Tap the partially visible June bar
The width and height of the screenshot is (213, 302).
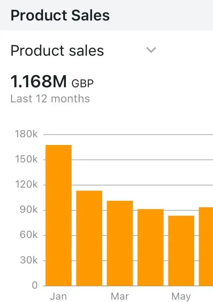click(x=206, y=247)
